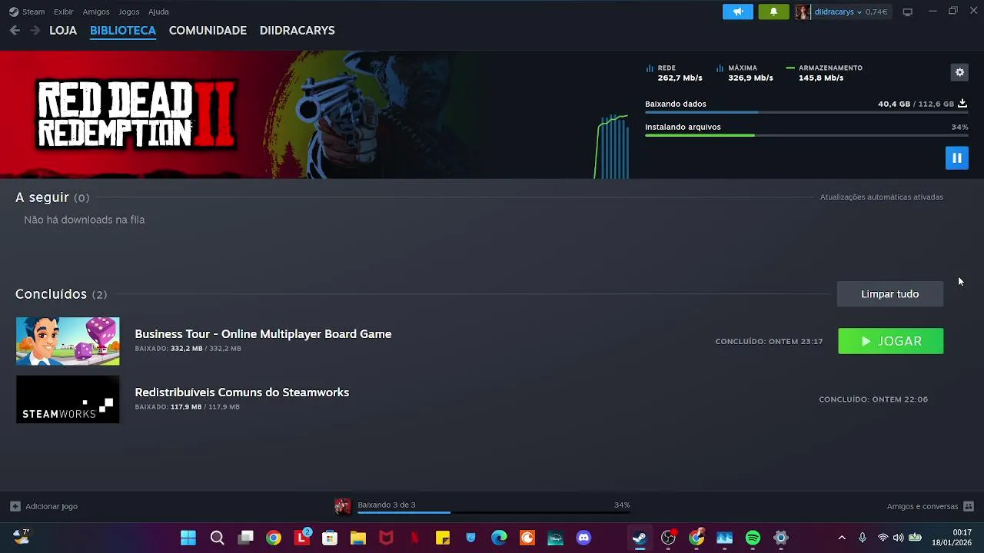Click the Baixando dados progress bar

[806, 113]
